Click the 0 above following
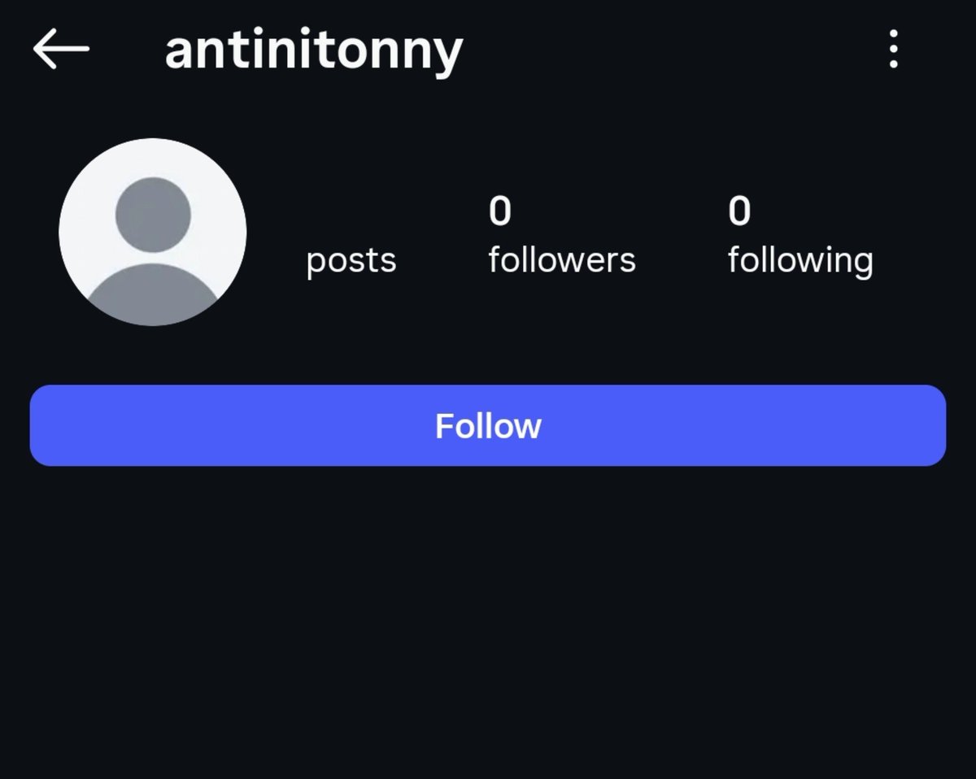976x779 pixels. pos(739,211)
